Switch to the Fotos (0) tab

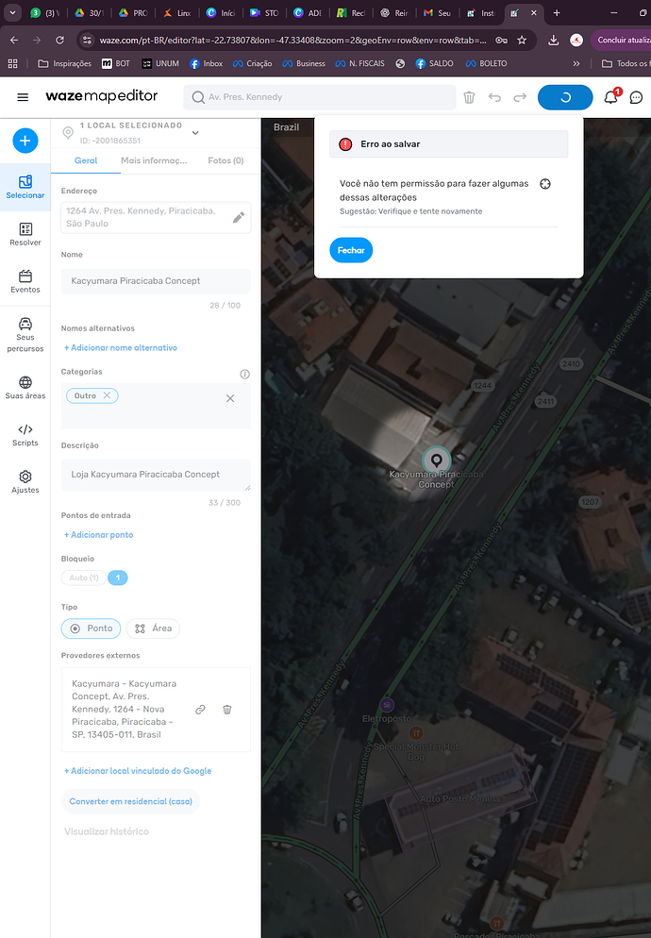click(225, 160)
